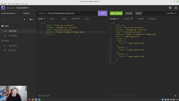179x101 pixels.
Task: Open the JSON body type dropdown
Action: point(41,19)
